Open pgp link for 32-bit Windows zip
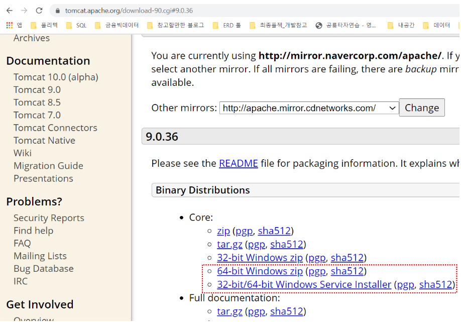 pyautogui.click(x=317, y=258)
